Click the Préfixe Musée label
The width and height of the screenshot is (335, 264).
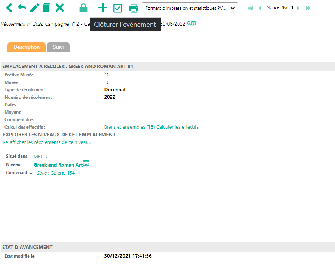[x=19, y=75]
